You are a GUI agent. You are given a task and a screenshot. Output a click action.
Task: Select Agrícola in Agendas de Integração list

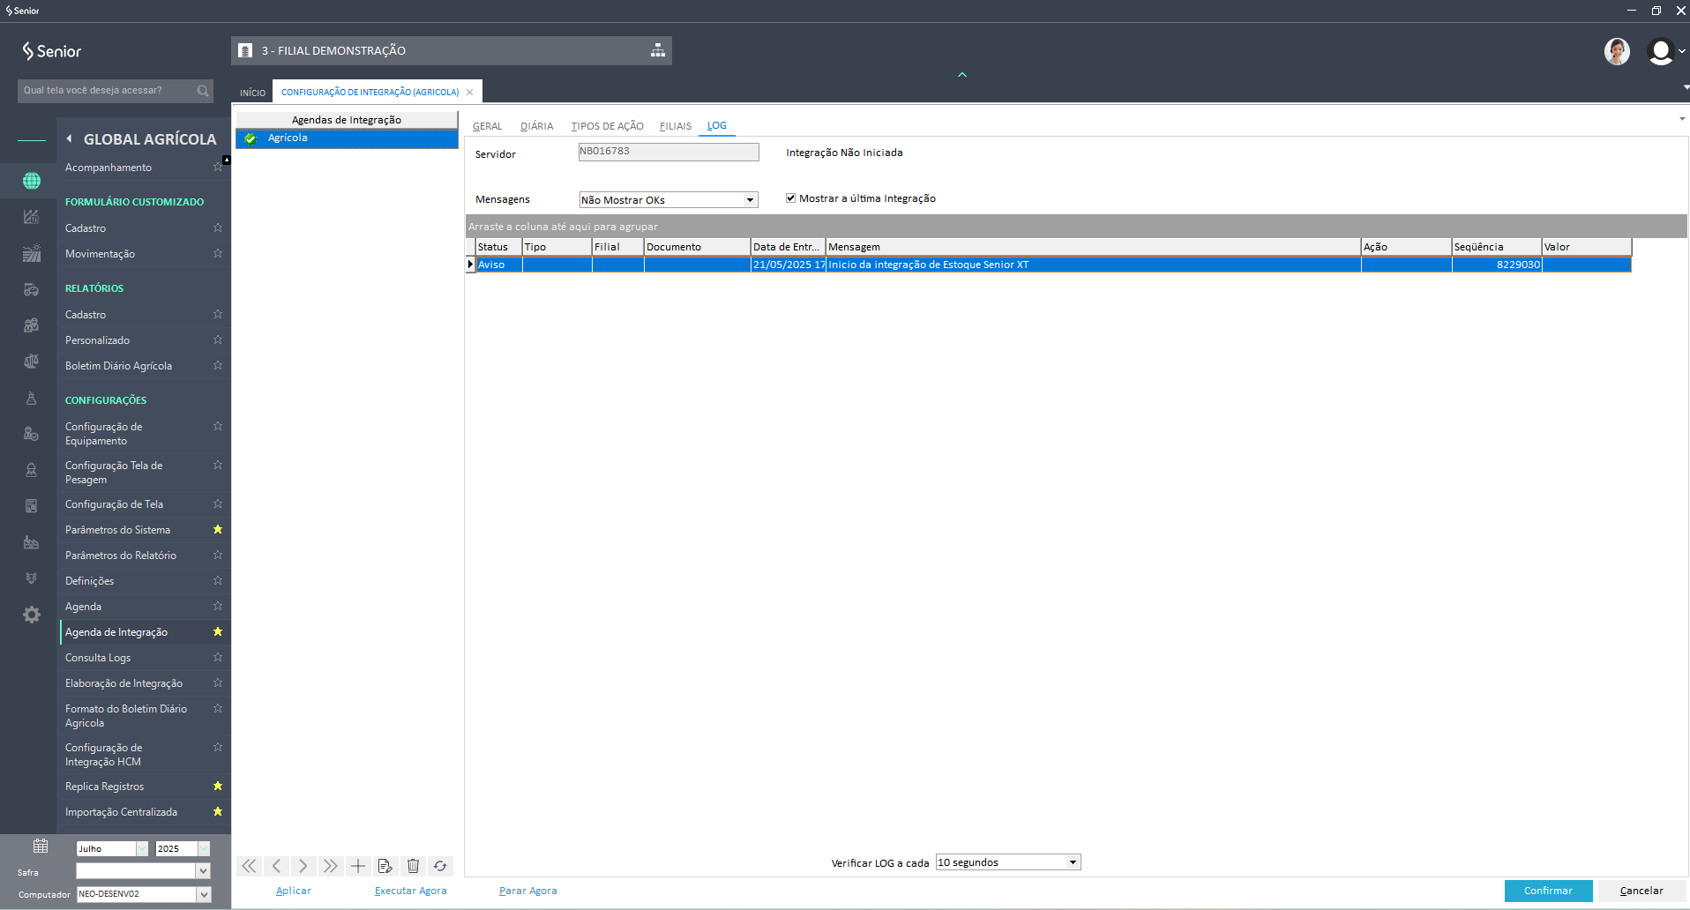tap(347, 138)
